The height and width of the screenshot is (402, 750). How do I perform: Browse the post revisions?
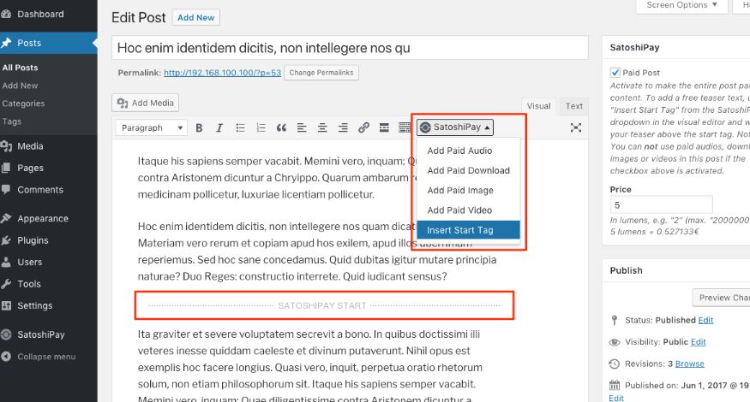coord(689,364)
